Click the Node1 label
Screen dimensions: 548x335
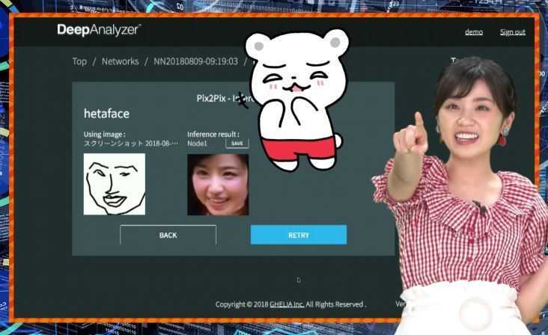(197, 144)
